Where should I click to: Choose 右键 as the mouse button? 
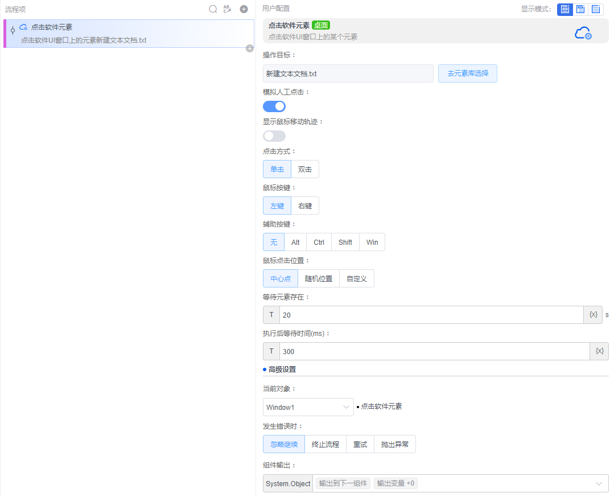pyautogui.click(x=305, y=206)
